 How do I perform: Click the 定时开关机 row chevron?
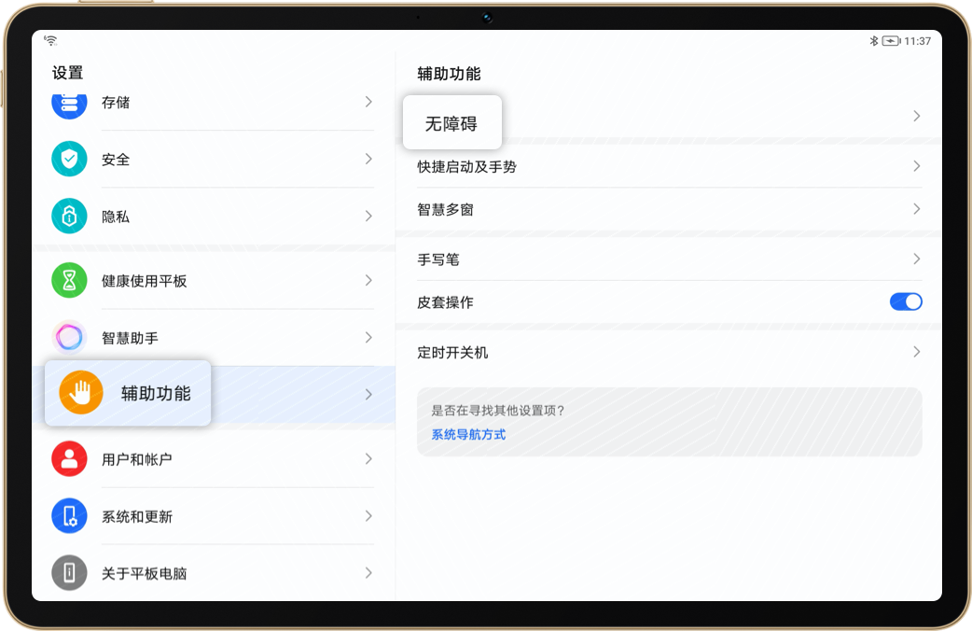tap(916, 352)
